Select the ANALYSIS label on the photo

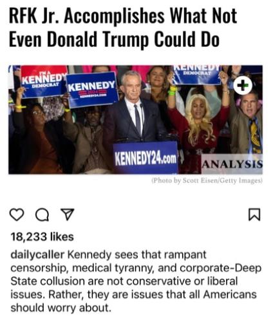click(232, 164)
